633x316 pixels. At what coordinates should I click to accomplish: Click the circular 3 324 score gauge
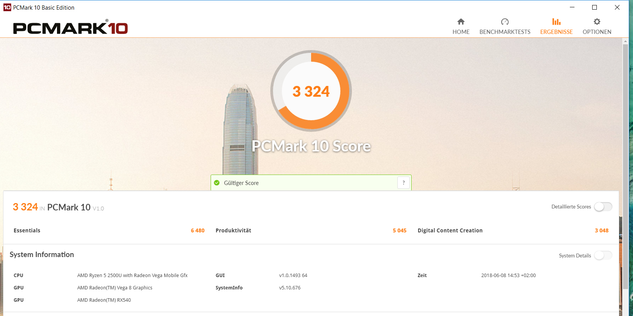pos(311,91)
